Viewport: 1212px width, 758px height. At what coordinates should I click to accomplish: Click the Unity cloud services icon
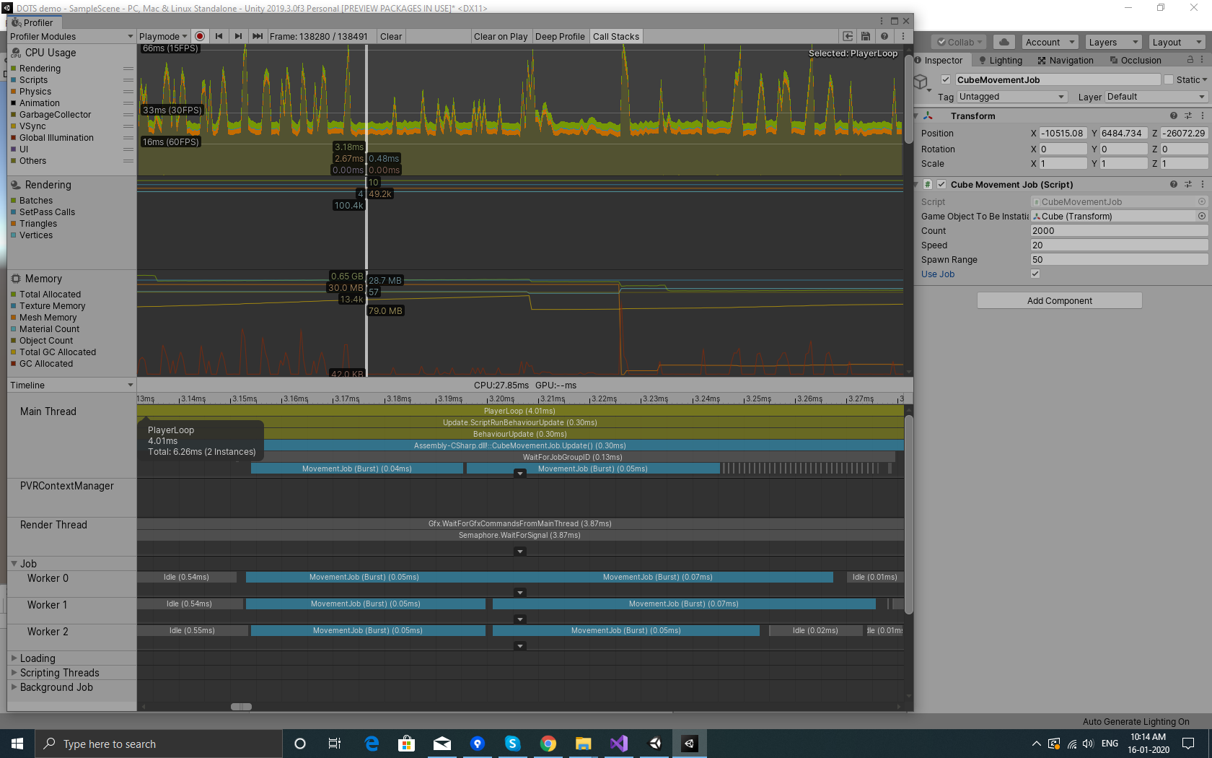(1004, 42)
